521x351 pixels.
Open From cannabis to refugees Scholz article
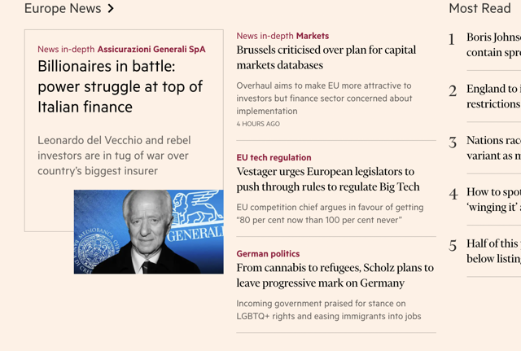[x=335, y=275]
